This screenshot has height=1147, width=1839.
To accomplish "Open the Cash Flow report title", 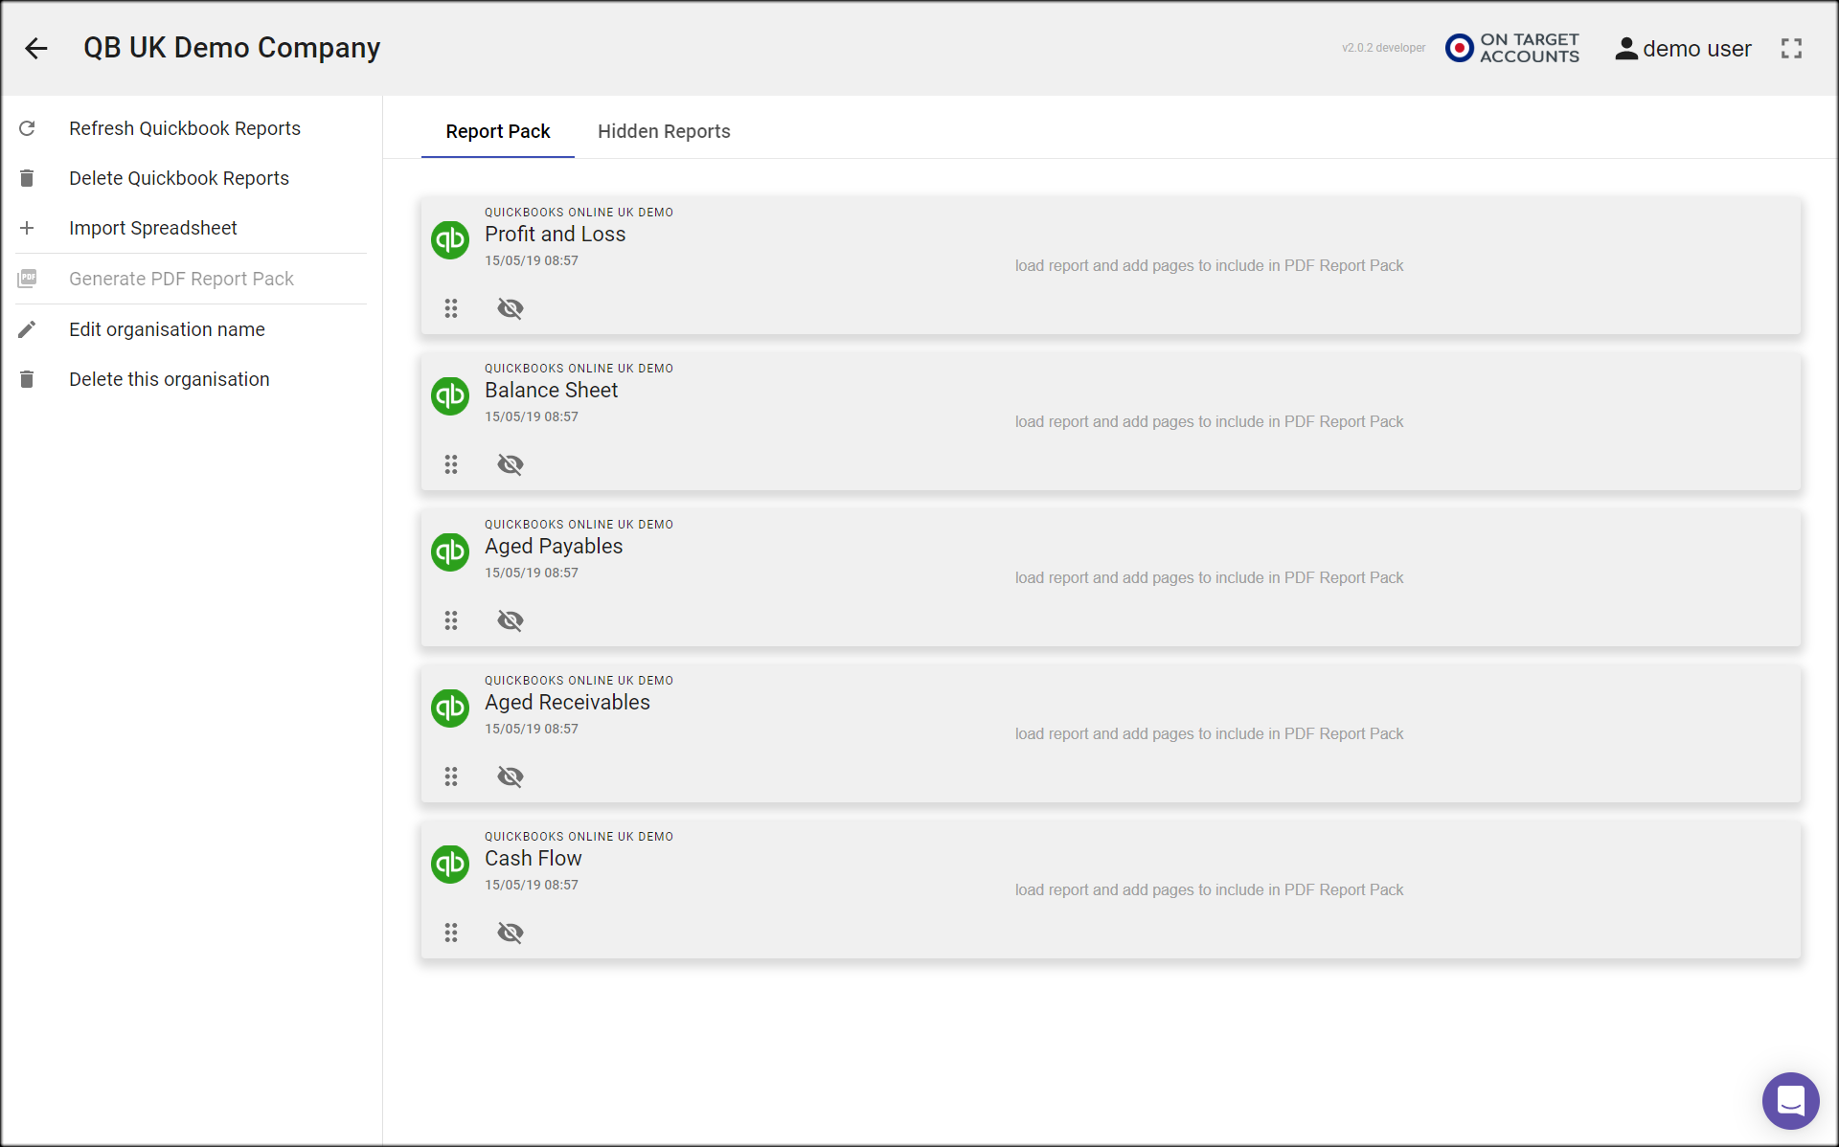I will (533, 859).
